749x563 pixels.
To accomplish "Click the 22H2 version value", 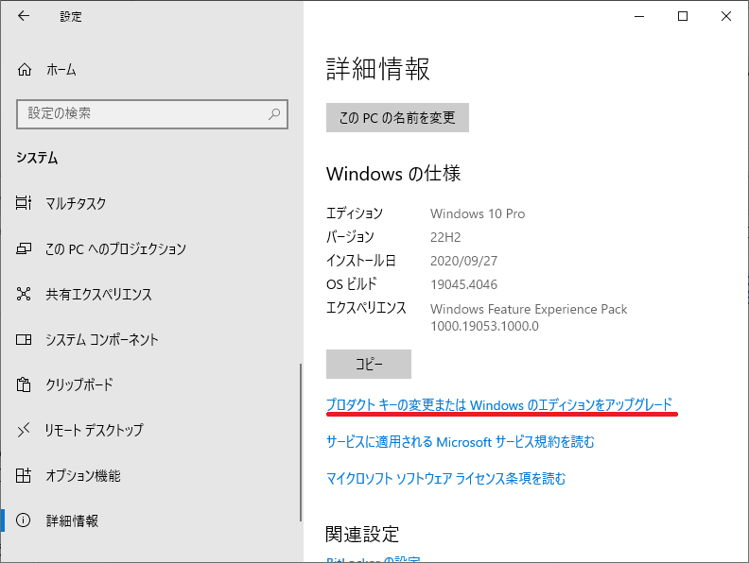I will tap(445, 237).
